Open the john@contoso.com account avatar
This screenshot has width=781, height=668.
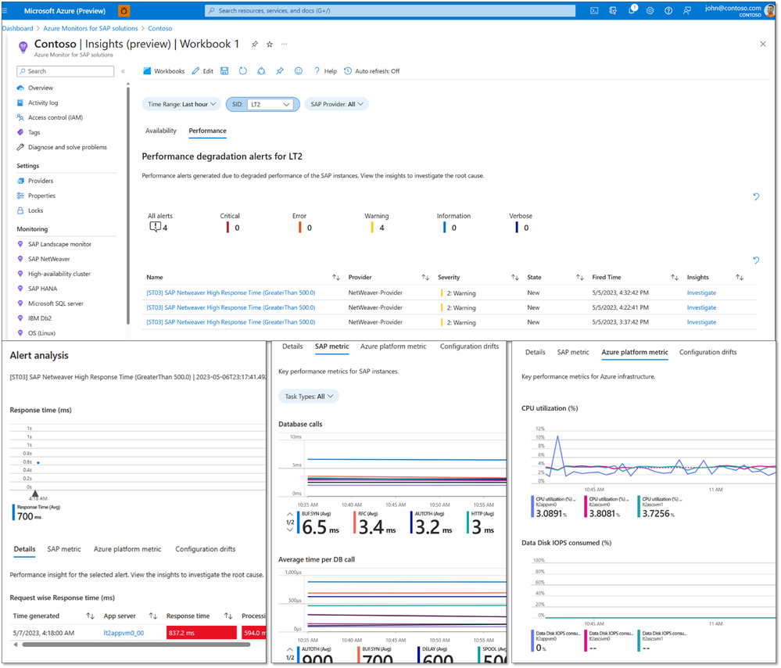click(769, 10)
